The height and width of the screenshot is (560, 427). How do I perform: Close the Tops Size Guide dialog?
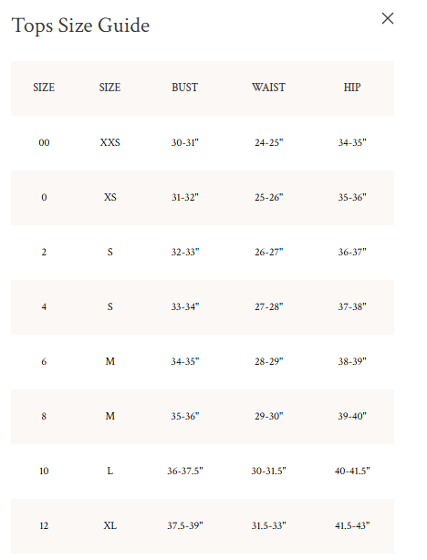pos(388,18)
